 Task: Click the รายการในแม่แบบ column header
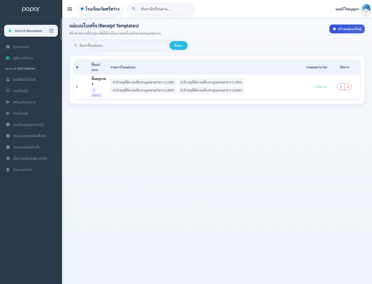click(123, 67)
